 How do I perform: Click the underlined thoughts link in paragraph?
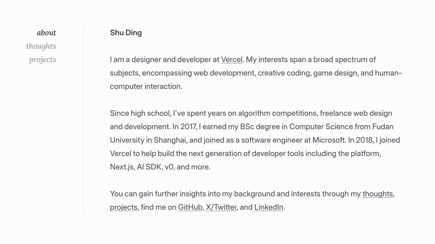tap(377, 194)
